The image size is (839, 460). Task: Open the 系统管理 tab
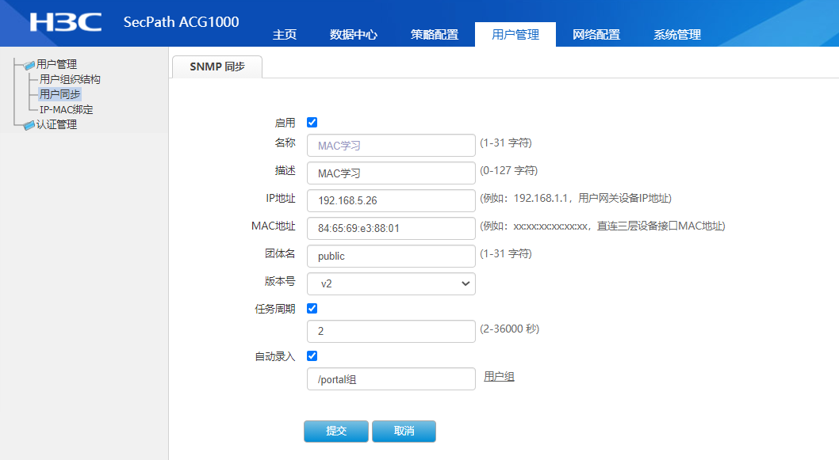pos(677,35)
